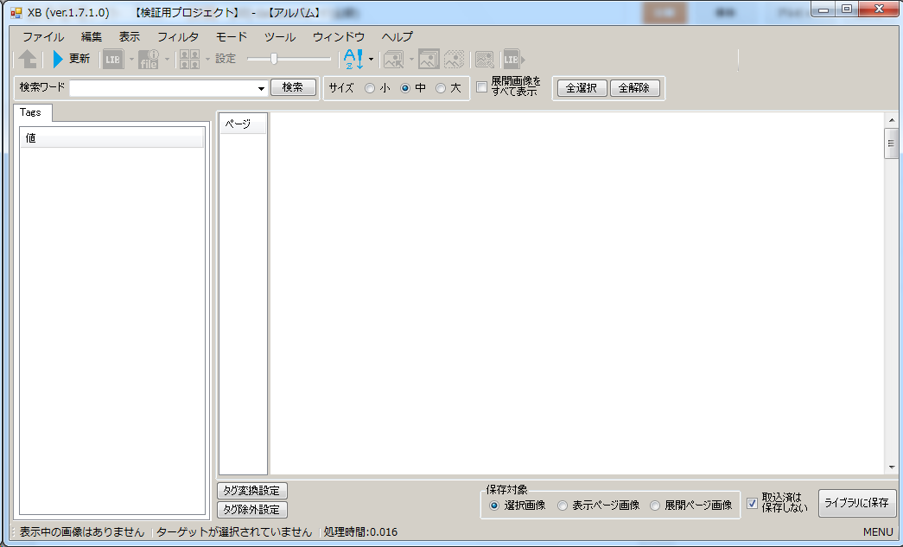Viewport: 903px width, 547px height.
Task: Open the grid layout view icon
Action: pos(191,59)
